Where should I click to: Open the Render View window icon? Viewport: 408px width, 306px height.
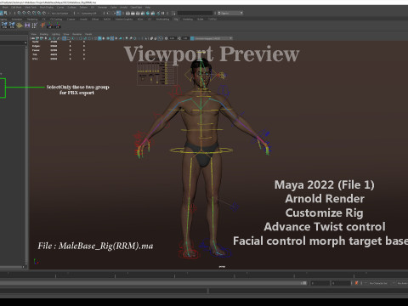tap(127, 13)
